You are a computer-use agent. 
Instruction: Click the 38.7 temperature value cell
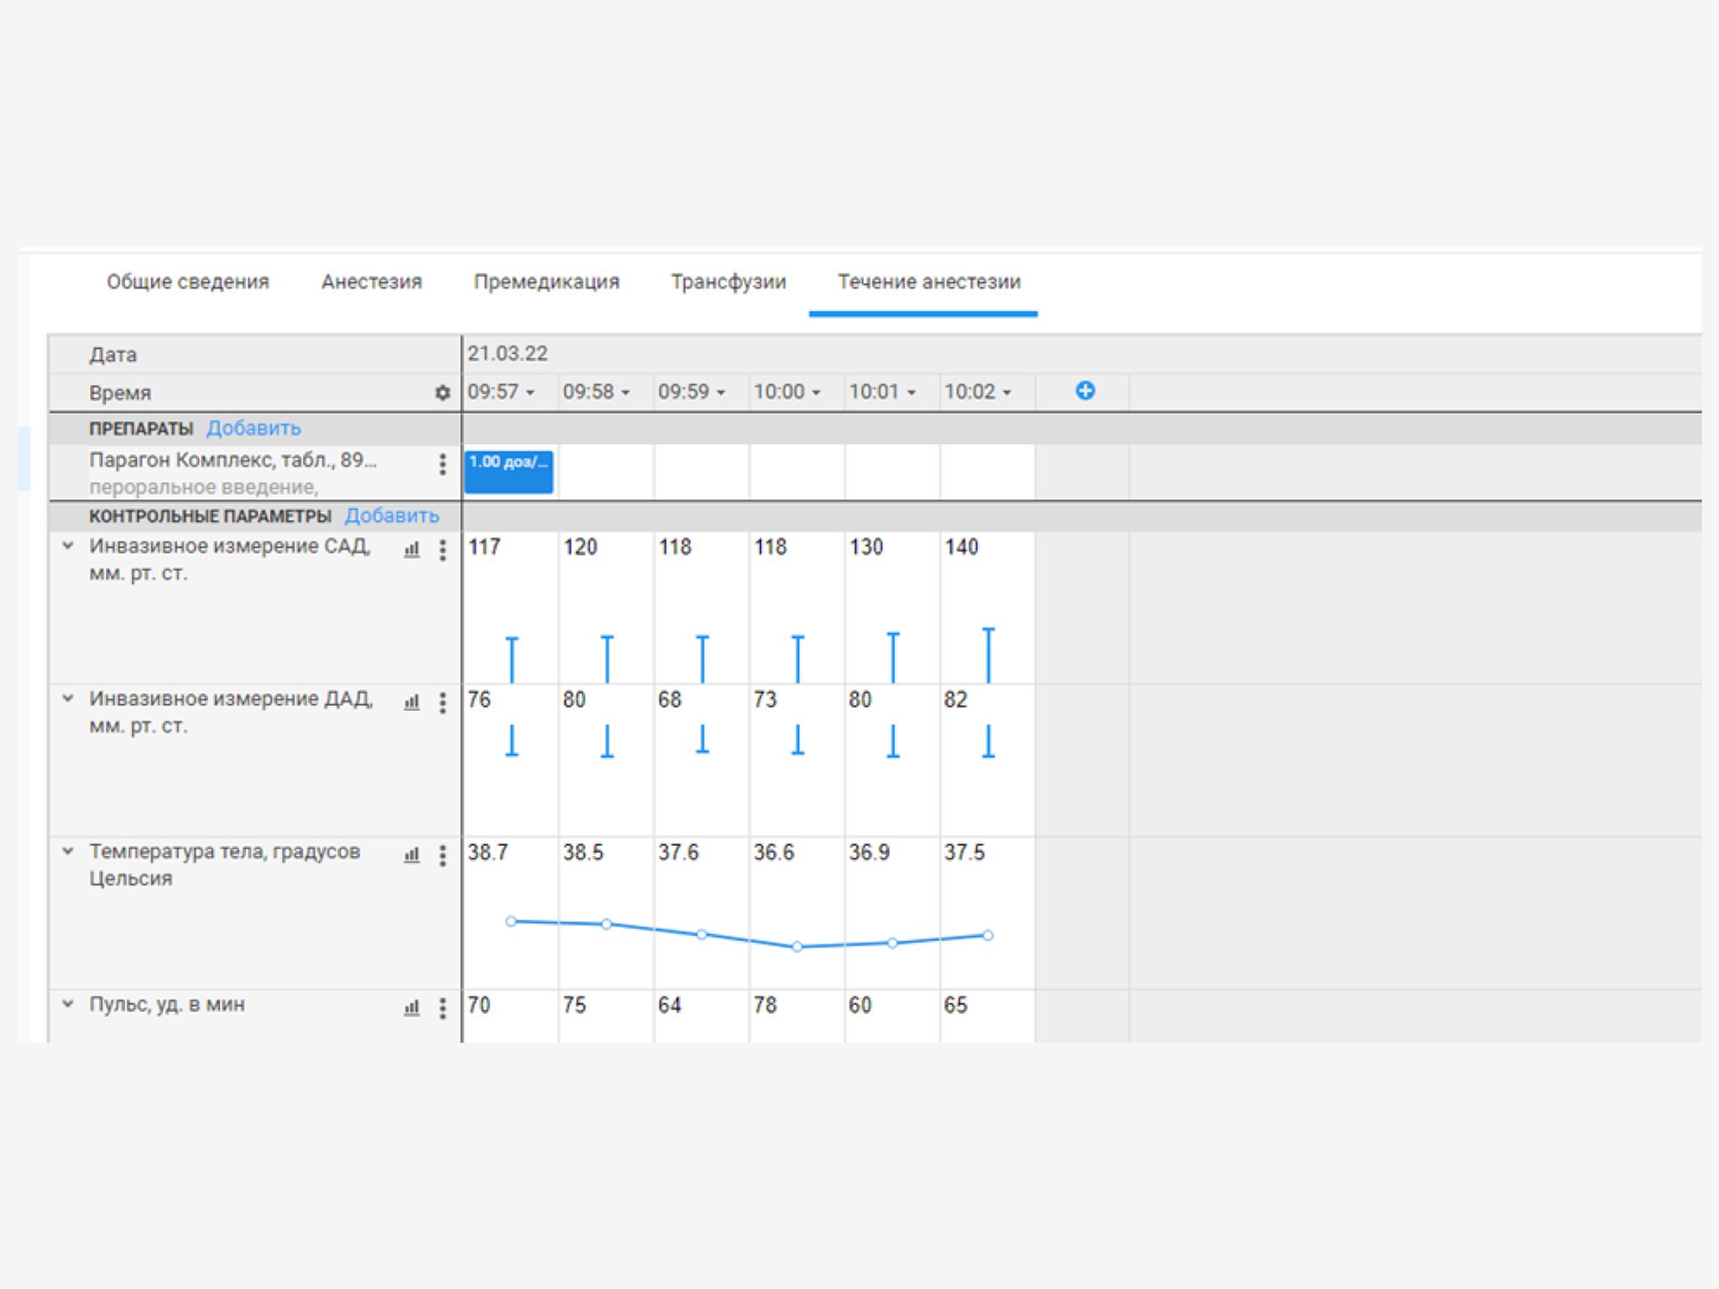pos(489,853)
